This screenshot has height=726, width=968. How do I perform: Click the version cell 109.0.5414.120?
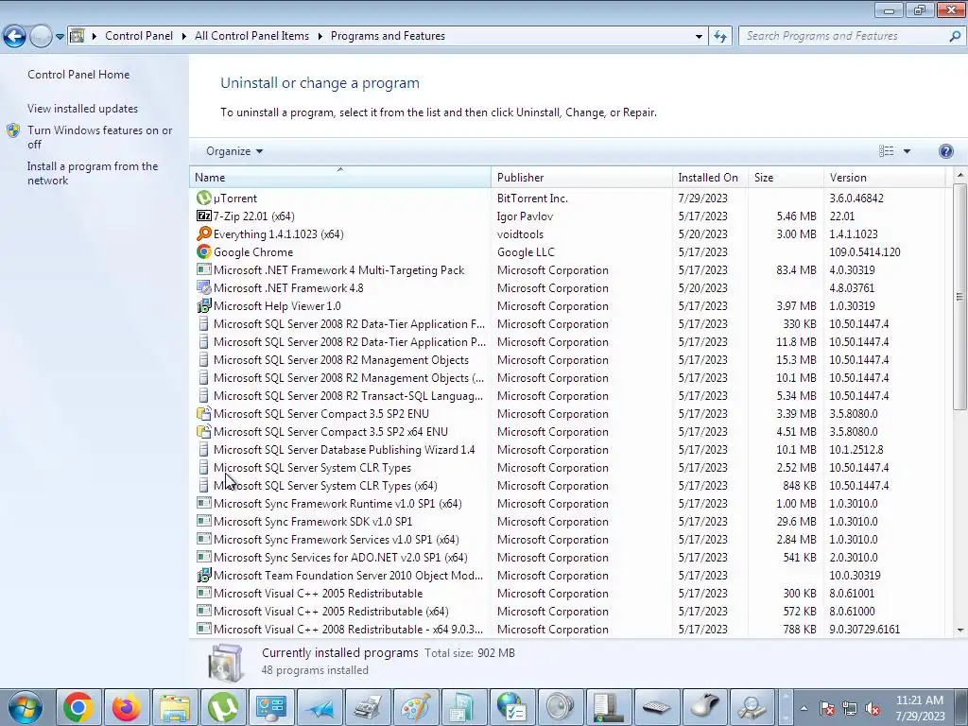point(864,251)
